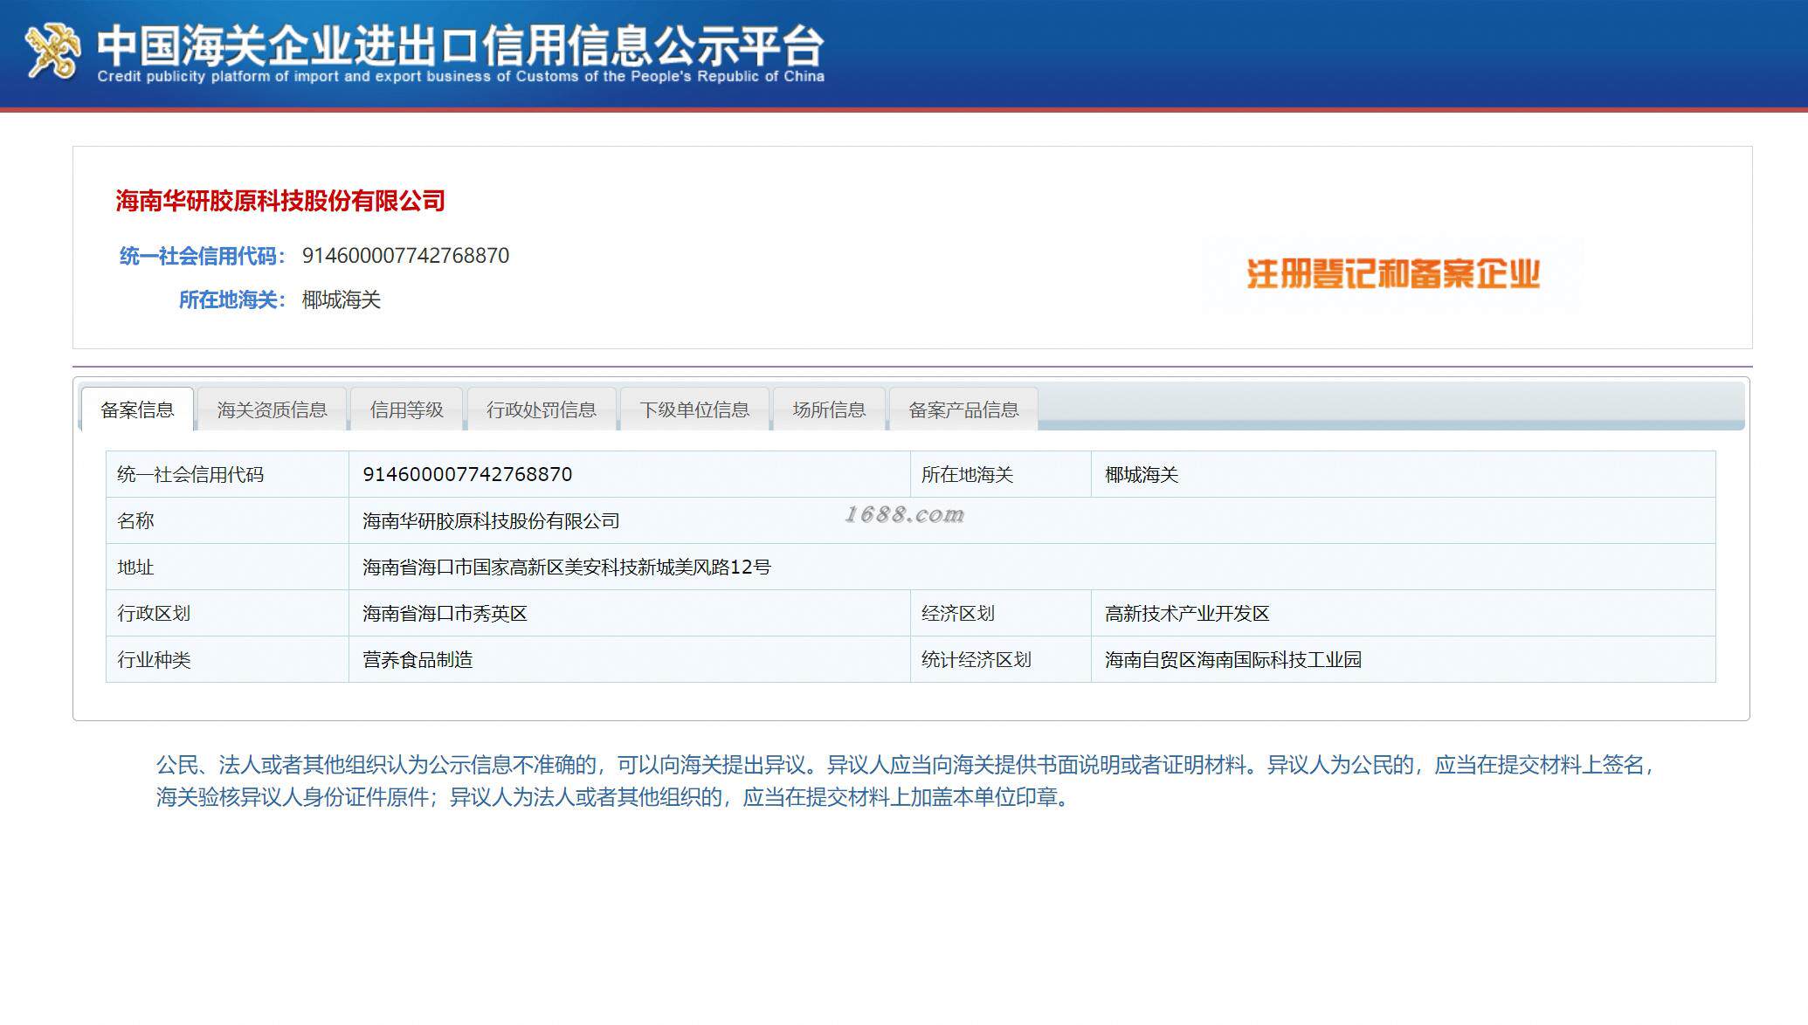The height and width of the screenshot is (1025, 1808).
Task: Click the 营养食品制造 industry type cell
Action: point(417,660)
